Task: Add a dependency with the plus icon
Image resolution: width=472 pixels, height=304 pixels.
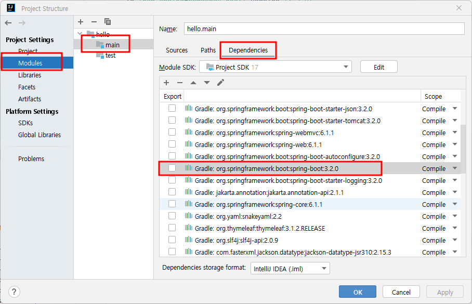Action: pos(166,83)
